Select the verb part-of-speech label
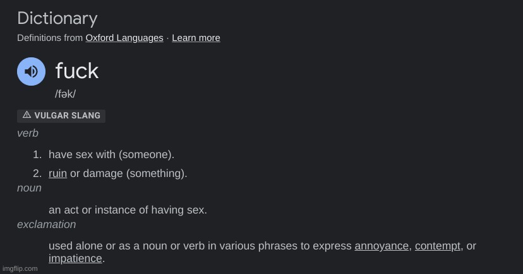Viewport: 523px width, 274px height. 28,133
